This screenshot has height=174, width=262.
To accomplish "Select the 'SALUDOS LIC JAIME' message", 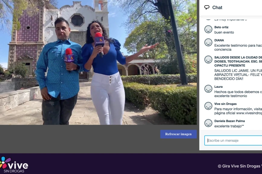I will [x=238, y=75].
